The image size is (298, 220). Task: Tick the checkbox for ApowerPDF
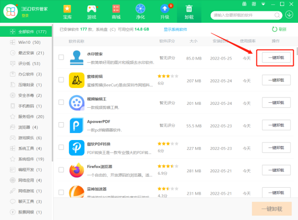pyautogui.click(x=61, y=125)
